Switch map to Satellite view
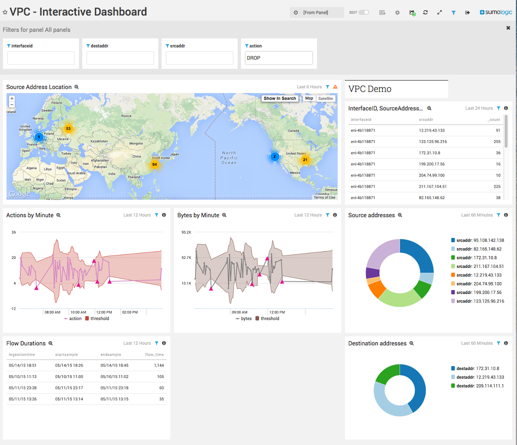517x445 pixels. point(326,98)
